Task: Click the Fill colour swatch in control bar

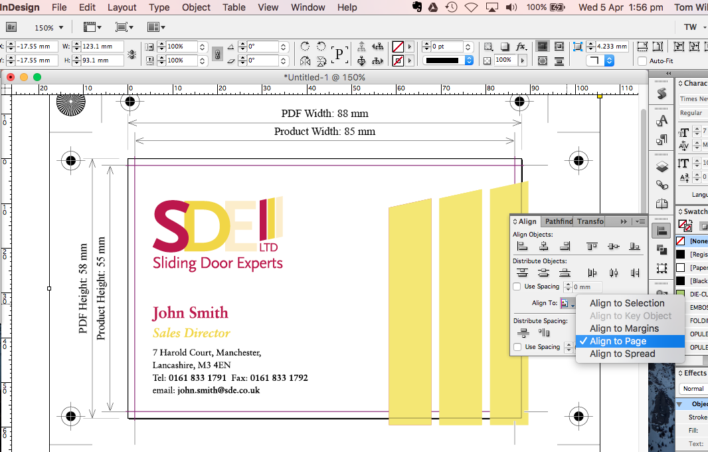Action: click(398, 47)
